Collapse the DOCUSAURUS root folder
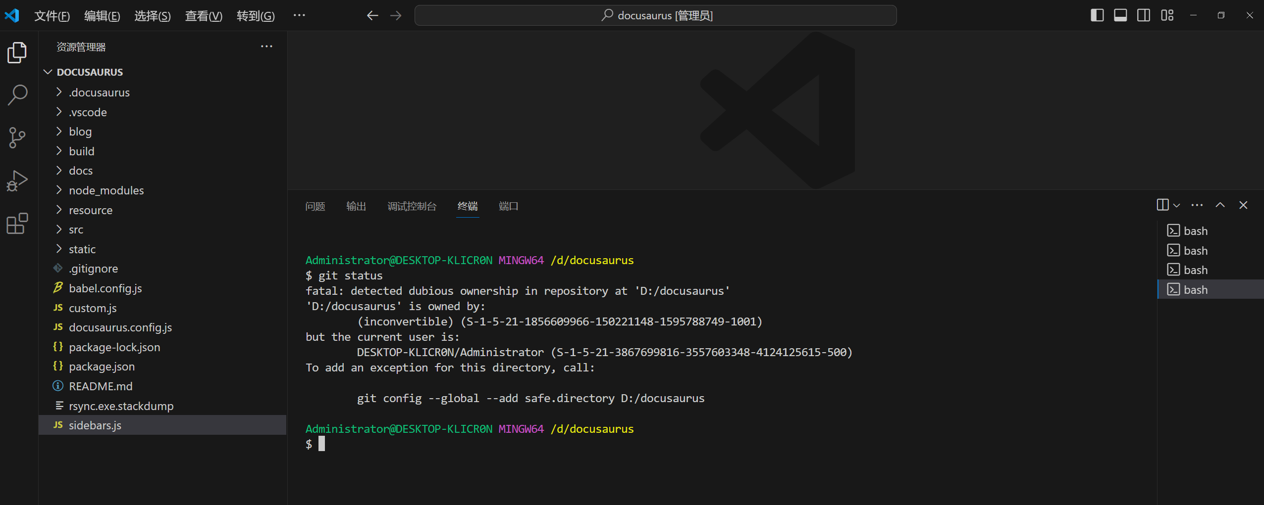1264x505 pixels. [162, 72]
